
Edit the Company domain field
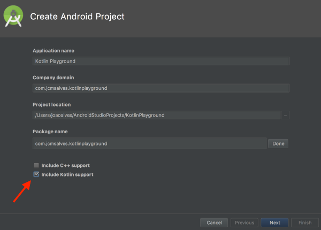point(161,88)
